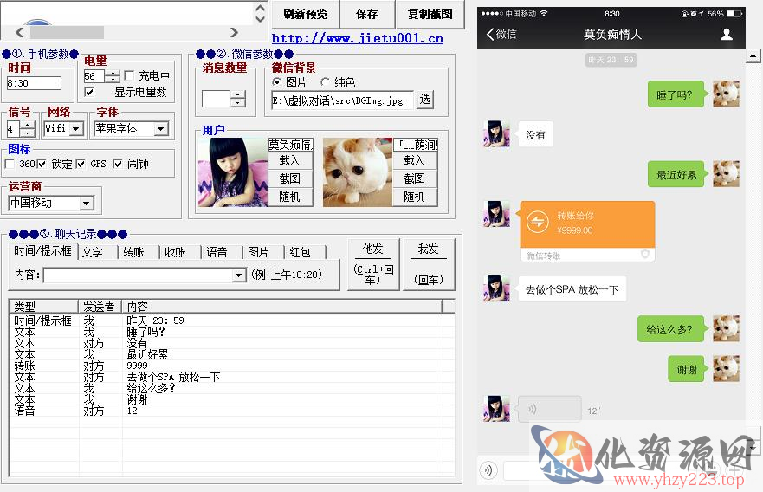
Task: Open the jietu001.cn hyperlink
Action: tap(357, 38)
